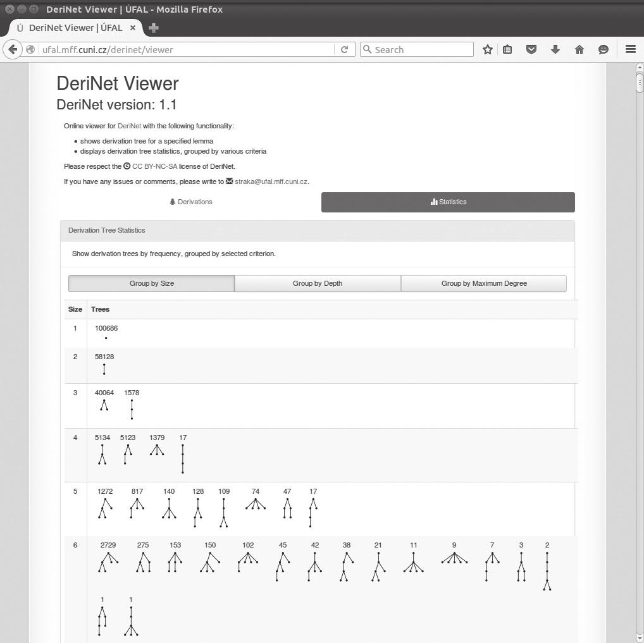
Task: Reload the page with the refresh icon
Action: click(345, 50)
